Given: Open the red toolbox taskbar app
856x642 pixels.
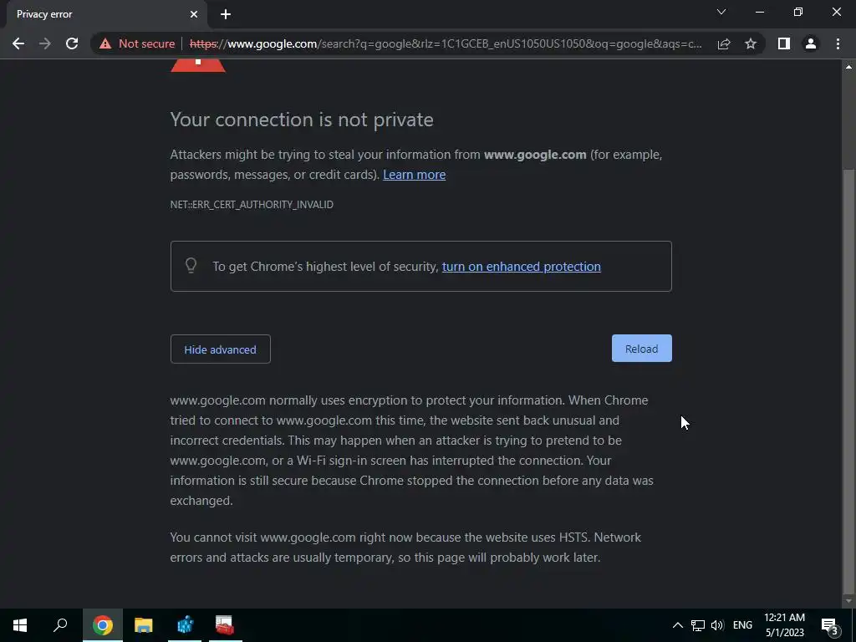Looking at the screenshot, I should pos(225,625).
